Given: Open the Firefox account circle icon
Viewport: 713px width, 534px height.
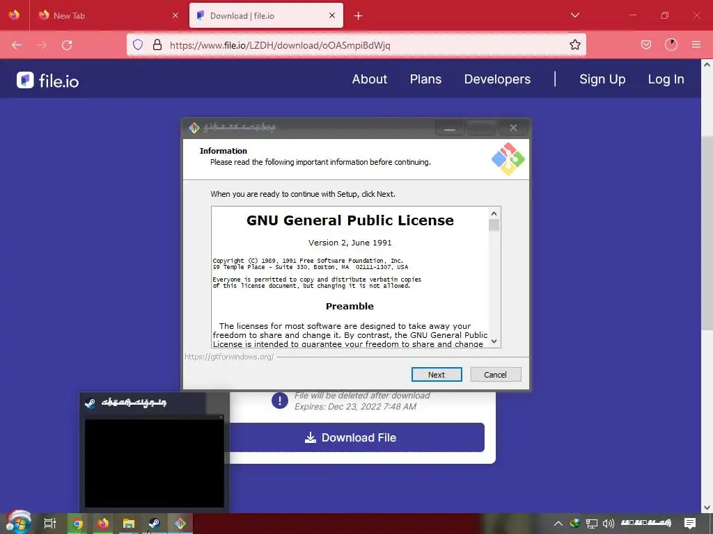Looking at the screenshot, I should pyautogui.click(x=671, y=44).
